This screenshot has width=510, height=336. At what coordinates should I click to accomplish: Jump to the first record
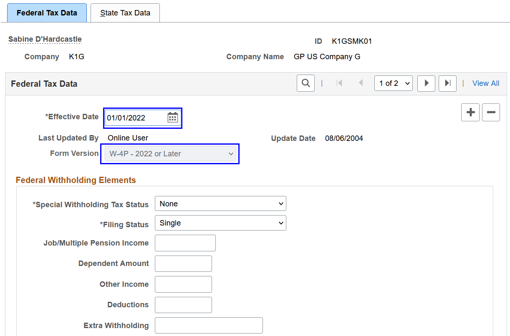339,83
